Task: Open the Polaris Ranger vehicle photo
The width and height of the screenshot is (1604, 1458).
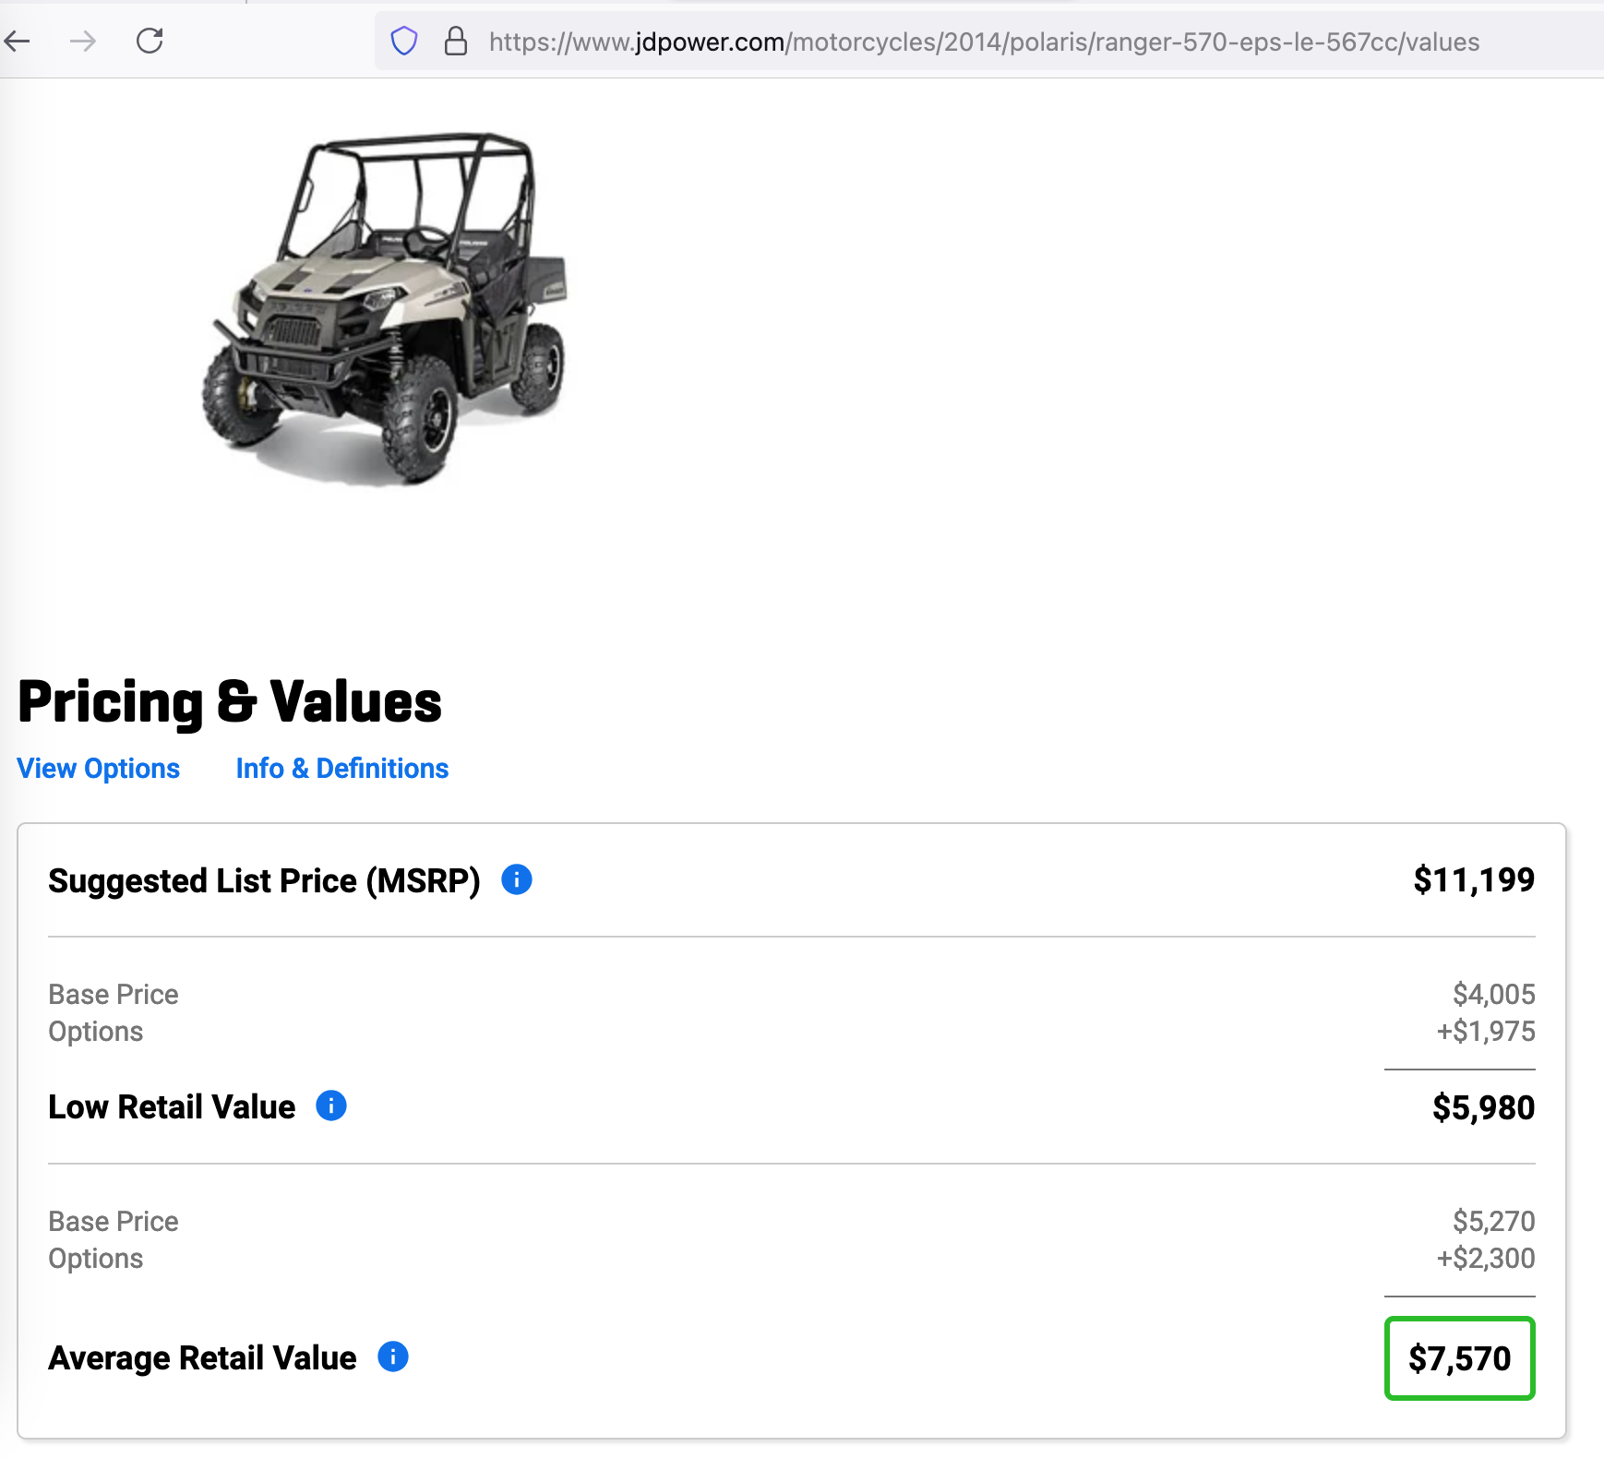Action: (385, 309)
